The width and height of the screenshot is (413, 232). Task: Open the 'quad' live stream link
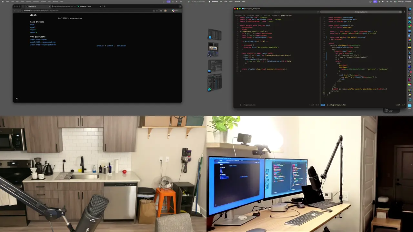(32, 27)
